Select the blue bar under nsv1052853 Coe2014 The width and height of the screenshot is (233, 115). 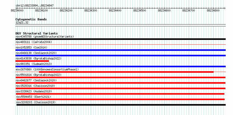tap(120, 50)
